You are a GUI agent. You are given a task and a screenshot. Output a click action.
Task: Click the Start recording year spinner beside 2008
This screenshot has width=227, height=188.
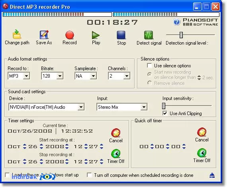(67, 147)
